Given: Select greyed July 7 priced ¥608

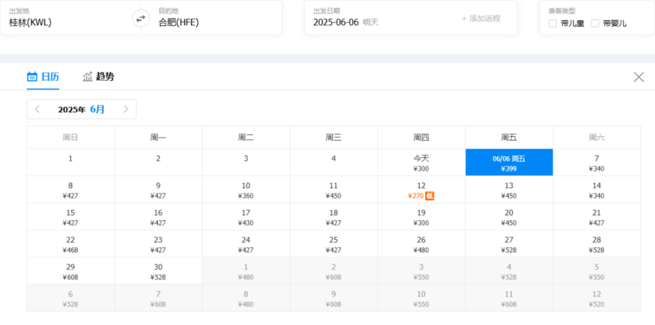Looking at the screenshot, I should coord(158,298).
